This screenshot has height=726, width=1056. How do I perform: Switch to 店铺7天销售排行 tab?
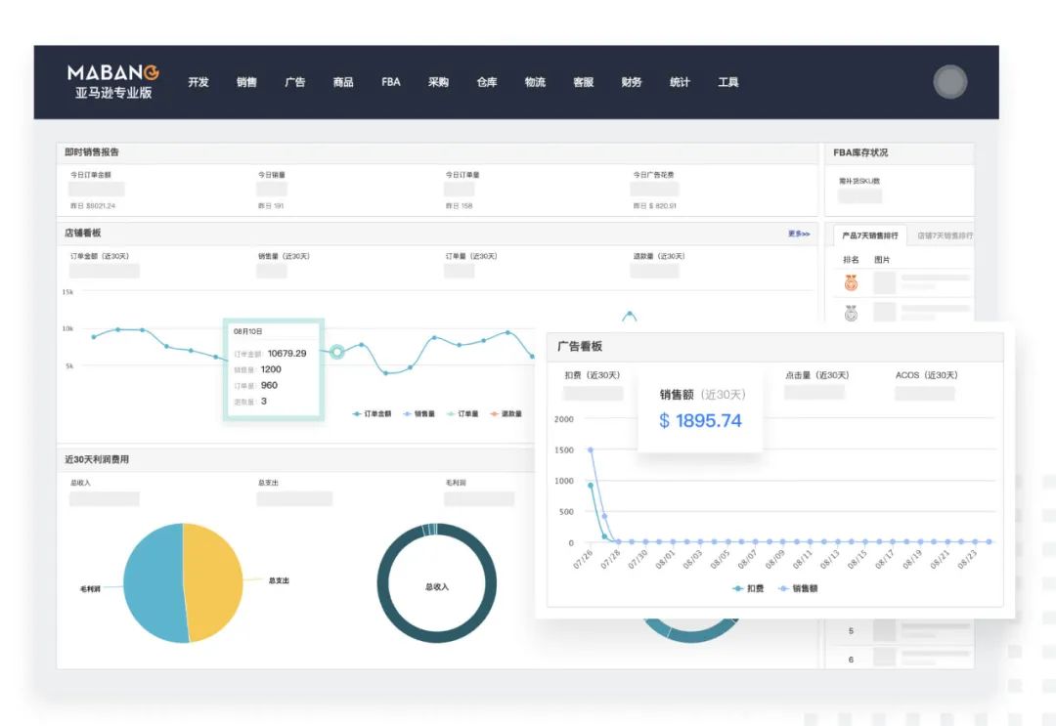click(x=944, y=235)
